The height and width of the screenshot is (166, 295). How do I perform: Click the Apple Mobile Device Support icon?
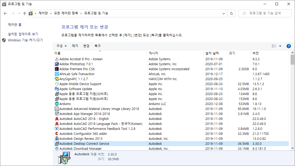click(57, 84)
